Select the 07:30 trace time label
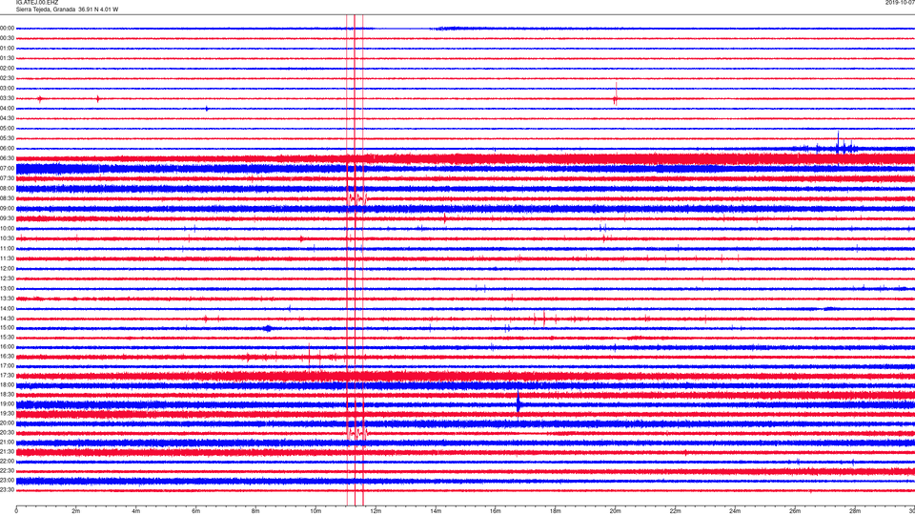Image resolution: width=915 pixels, height=515 pixels. coord(7,178)
